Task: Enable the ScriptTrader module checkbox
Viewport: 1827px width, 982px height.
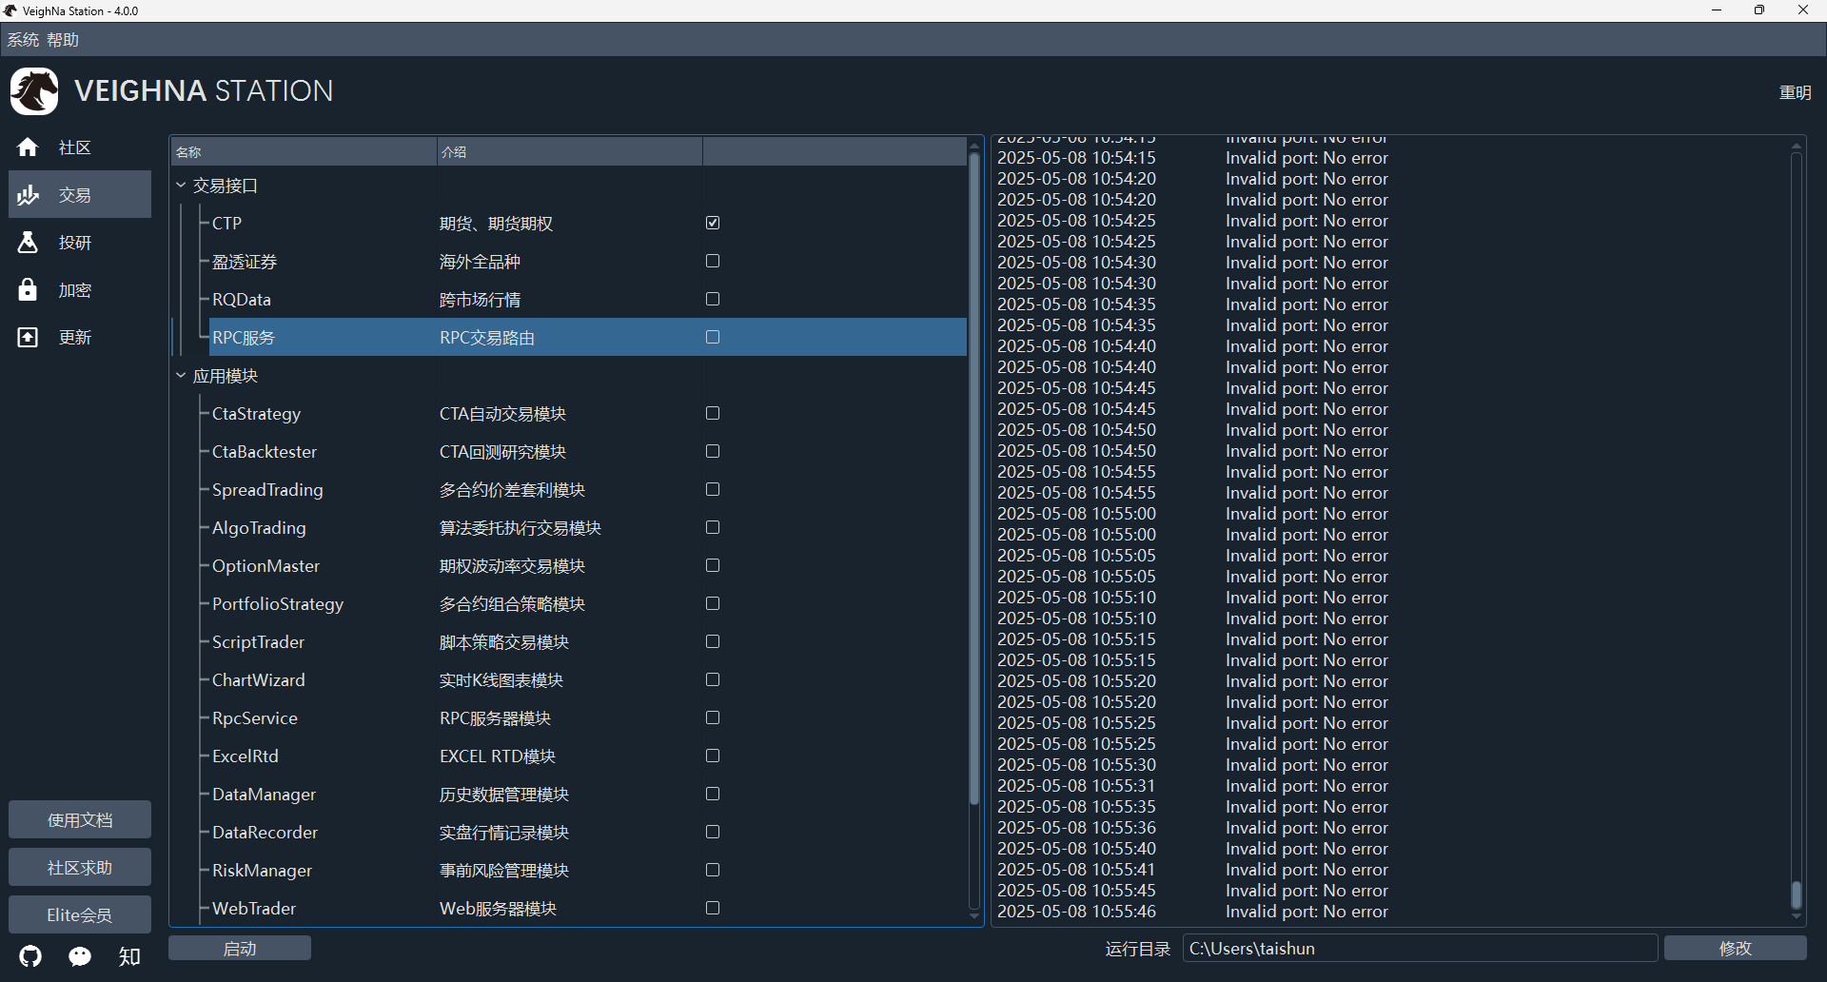Action: click(713, 641)
